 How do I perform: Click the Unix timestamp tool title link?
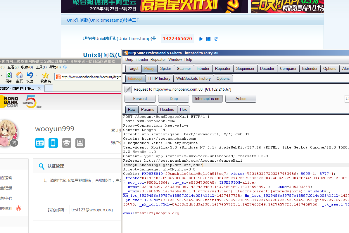[103, 20]
